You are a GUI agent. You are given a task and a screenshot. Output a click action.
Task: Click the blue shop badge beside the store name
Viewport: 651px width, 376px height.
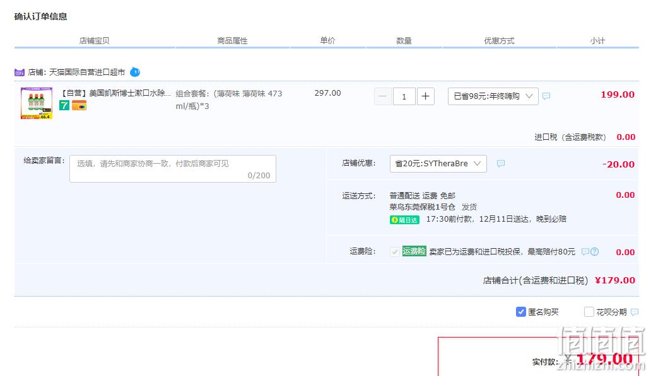pyautogui.click(x=135, y=72)
